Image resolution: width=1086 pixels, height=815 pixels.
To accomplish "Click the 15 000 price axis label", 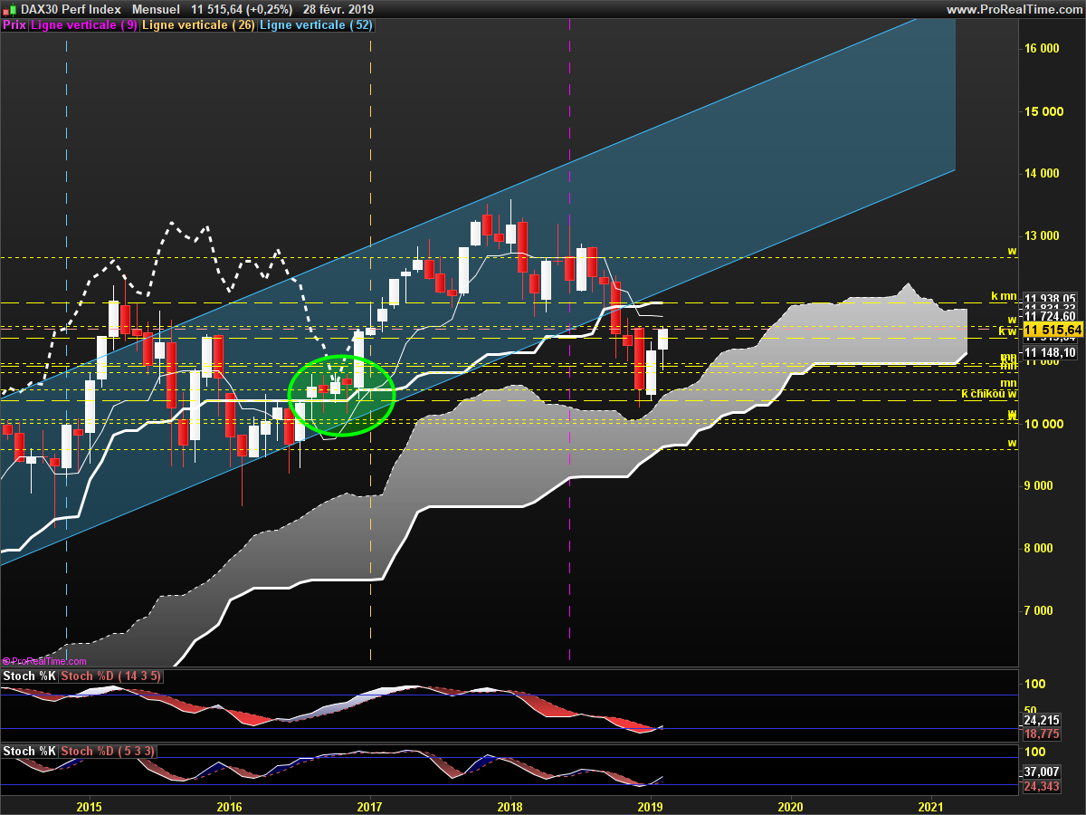I will click(x=1043, y=111).
